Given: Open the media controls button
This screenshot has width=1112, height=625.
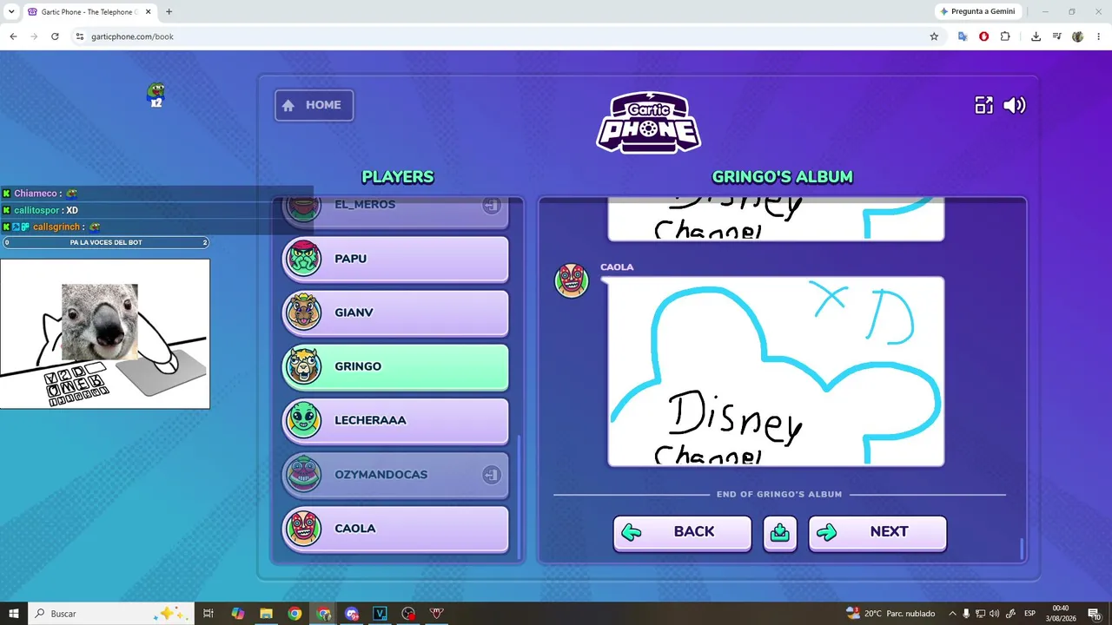Looking at the screenshot, I should coord(1057,36).
